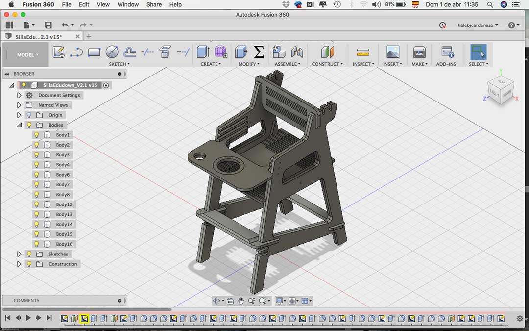Toggle the Sketches folder lightbulb

[29, 254]
